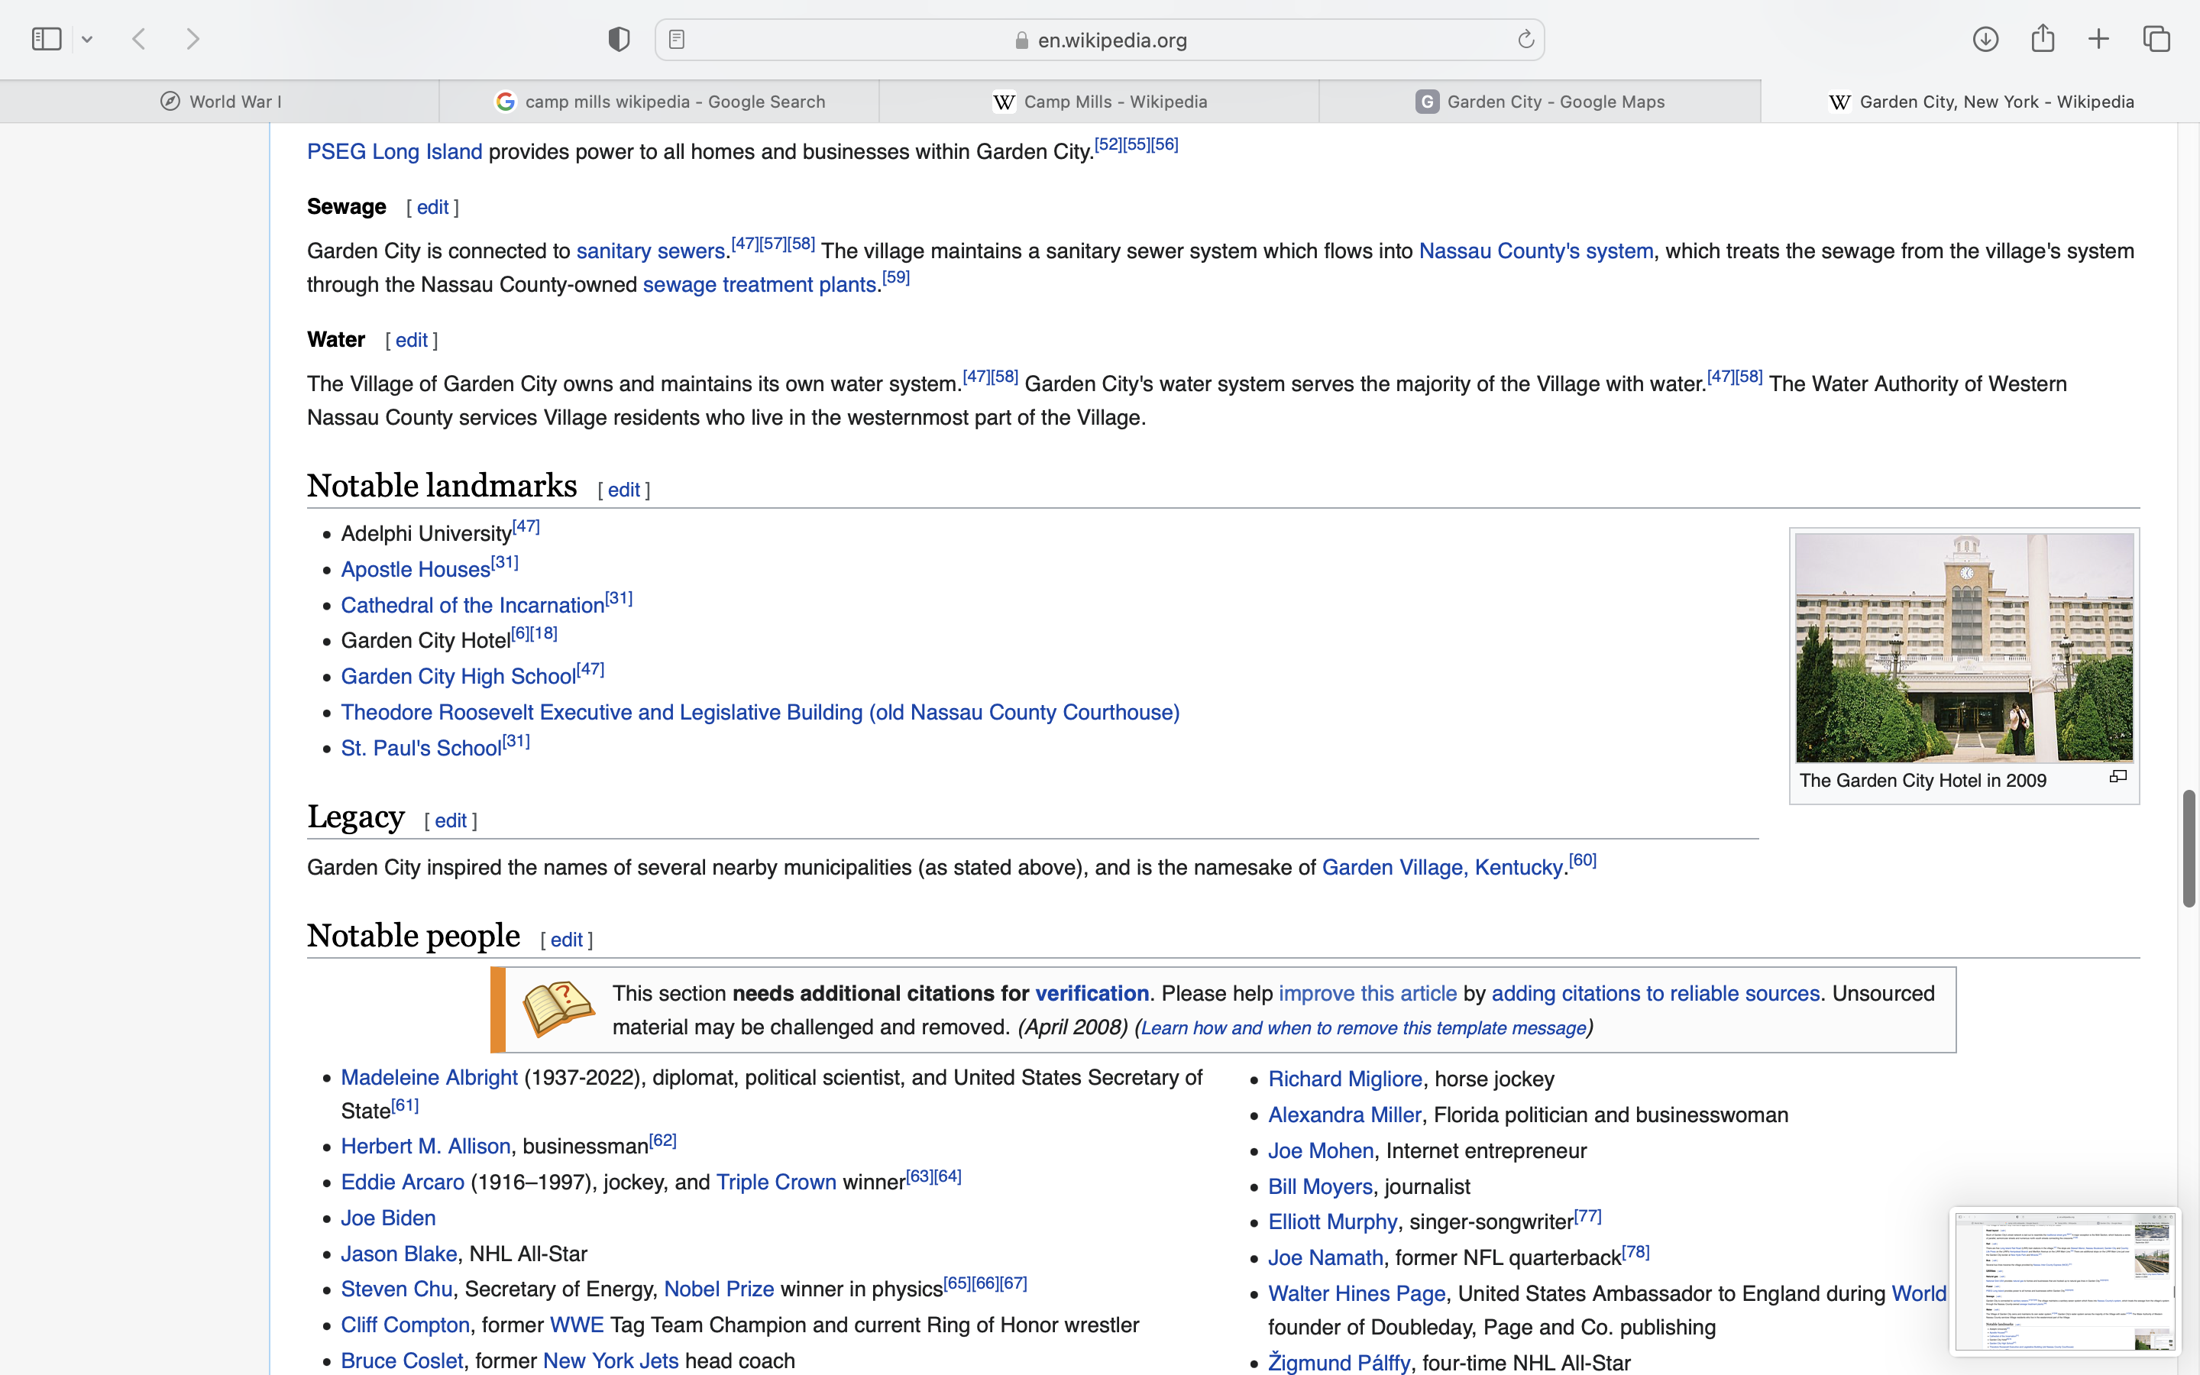Open the sidebar tab group dropdown chevron
Viewport: 2200px width, 1375px height.
pyautogui.click(x=87, y=39)
